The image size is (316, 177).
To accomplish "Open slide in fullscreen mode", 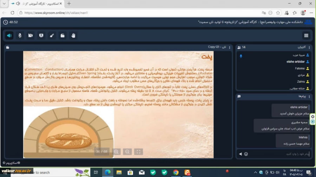I will (138, 152).
